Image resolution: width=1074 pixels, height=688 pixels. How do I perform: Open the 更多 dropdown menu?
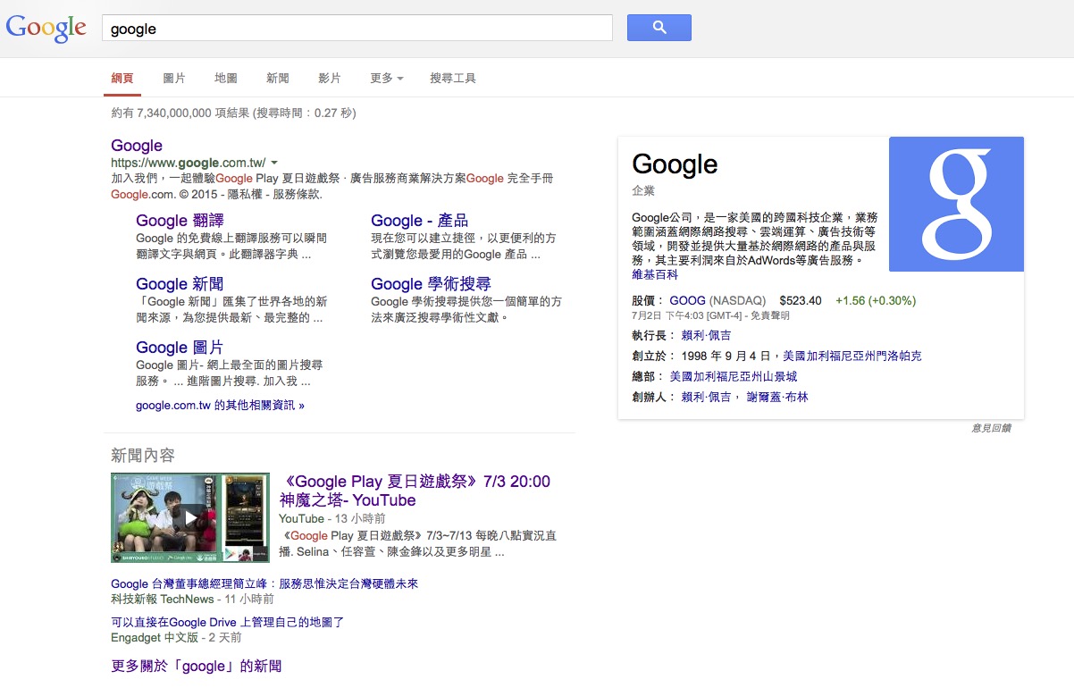(x=386, y=79)
